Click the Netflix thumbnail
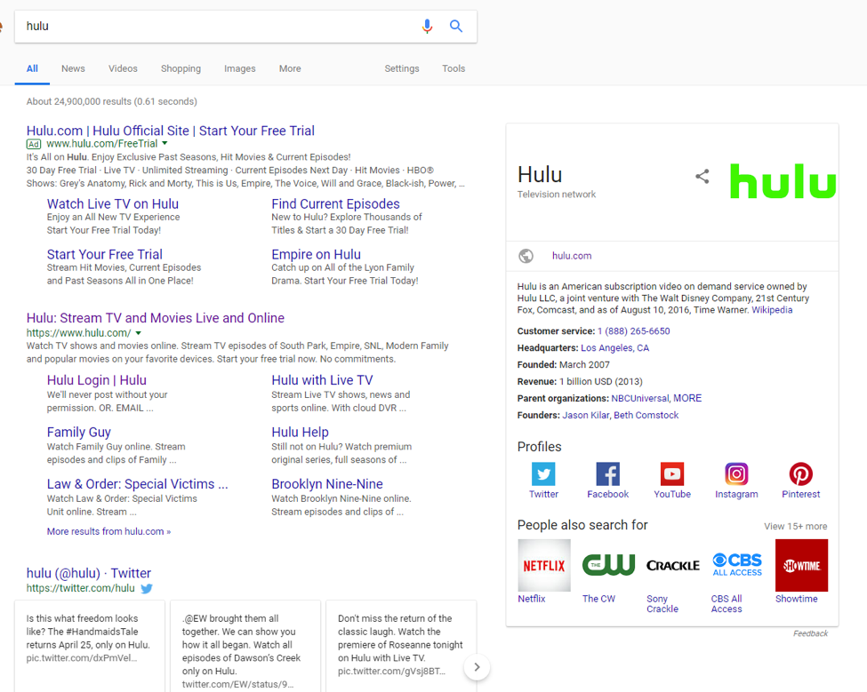This screenshot has width=867, height=692. pos(543,565)
